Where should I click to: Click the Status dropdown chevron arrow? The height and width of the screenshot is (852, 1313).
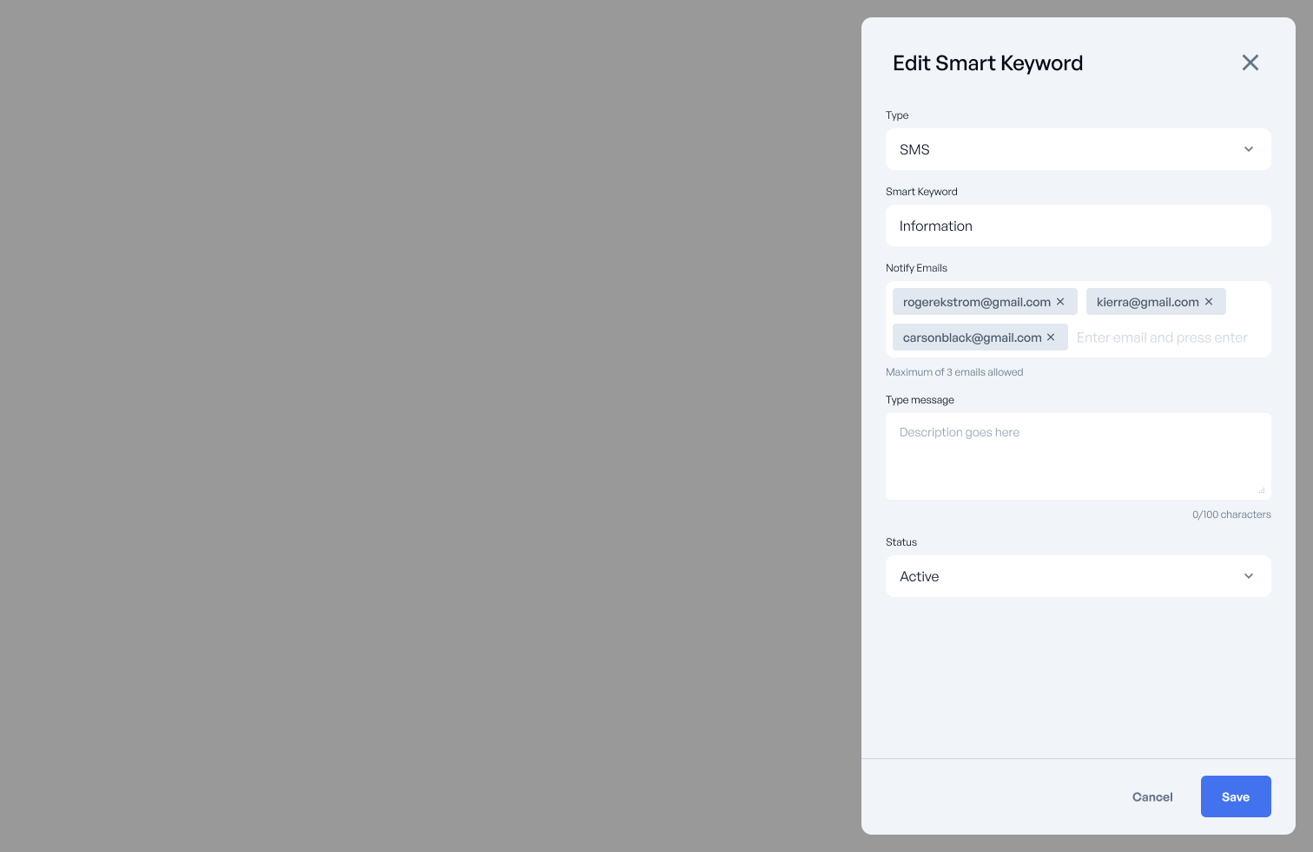(1249, 576)
